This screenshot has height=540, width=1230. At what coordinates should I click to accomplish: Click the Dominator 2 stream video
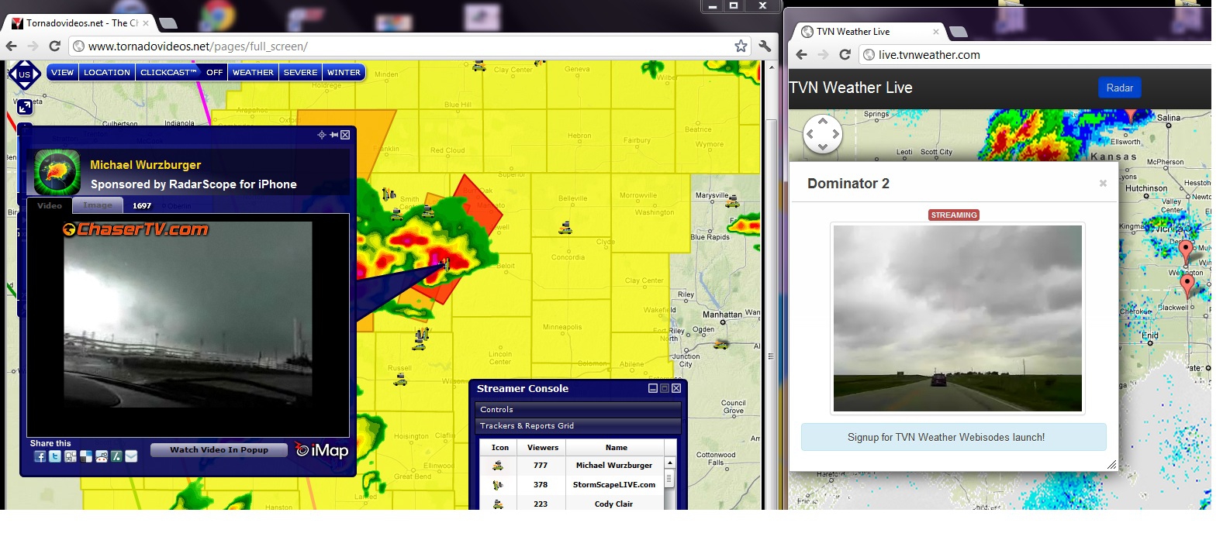957,318
